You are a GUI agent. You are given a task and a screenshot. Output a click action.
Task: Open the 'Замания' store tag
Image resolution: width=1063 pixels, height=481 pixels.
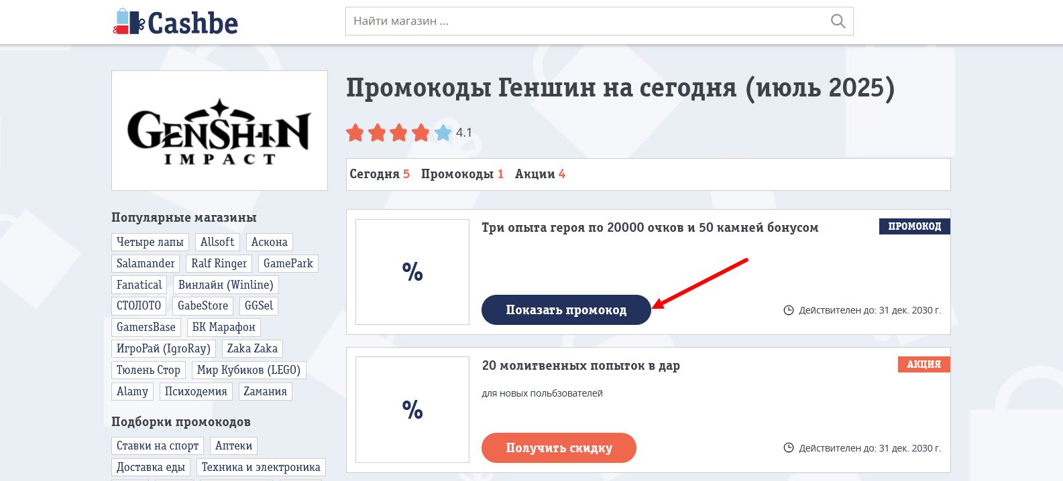tap(265, 391)
